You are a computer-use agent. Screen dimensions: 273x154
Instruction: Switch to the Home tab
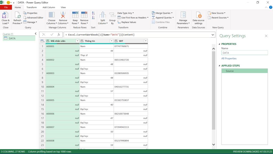[x=18, y=7]
